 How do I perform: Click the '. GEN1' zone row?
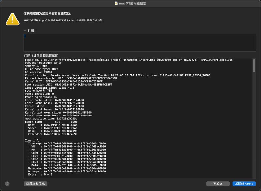pos(67,156)
